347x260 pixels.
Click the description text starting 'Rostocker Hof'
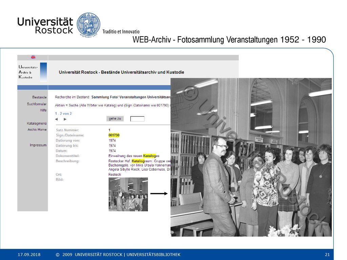139,165
